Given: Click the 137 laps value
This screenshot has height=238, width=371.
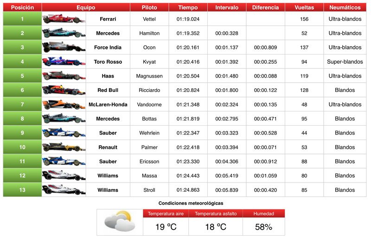Looking at the screenshot, I should tap(304, 48).
